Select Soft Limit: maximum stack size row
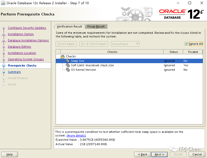 click(129, 65)
